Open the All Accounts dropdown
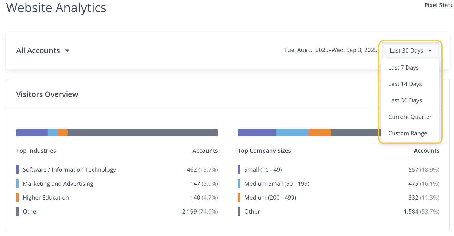 [43, 51]
